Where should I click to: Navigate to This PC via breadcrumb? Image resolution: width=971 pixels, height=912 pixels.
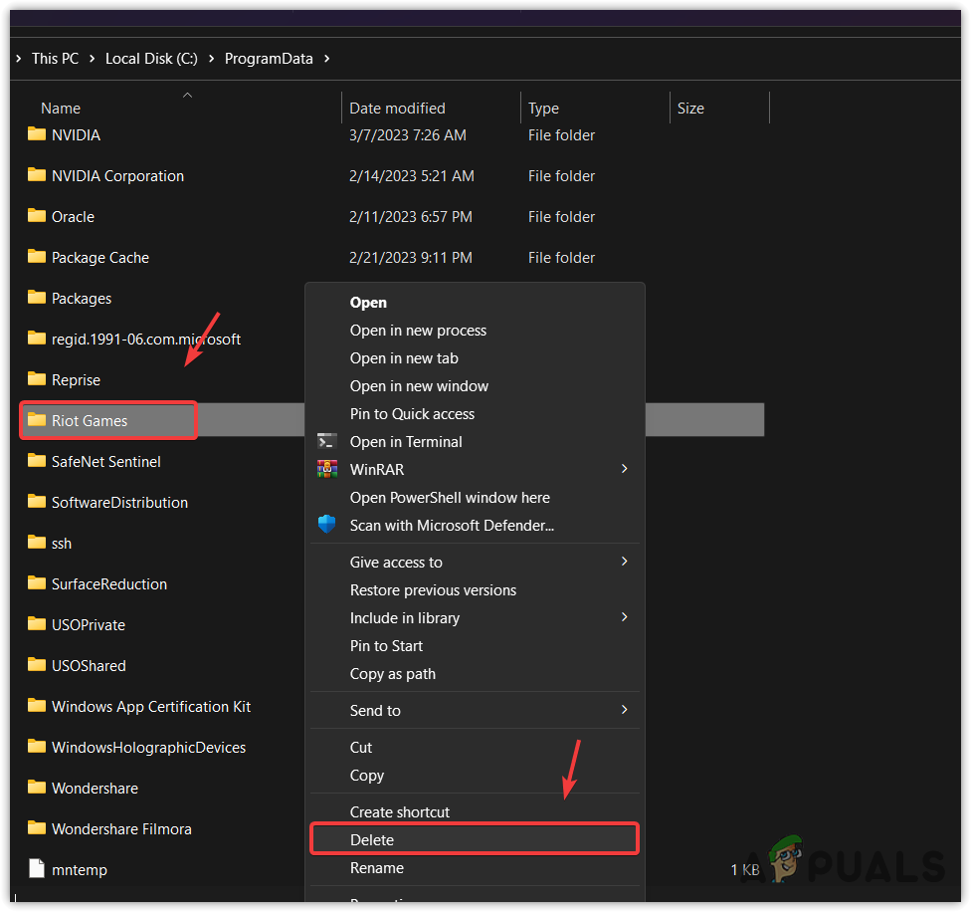[x=55, y=58]
